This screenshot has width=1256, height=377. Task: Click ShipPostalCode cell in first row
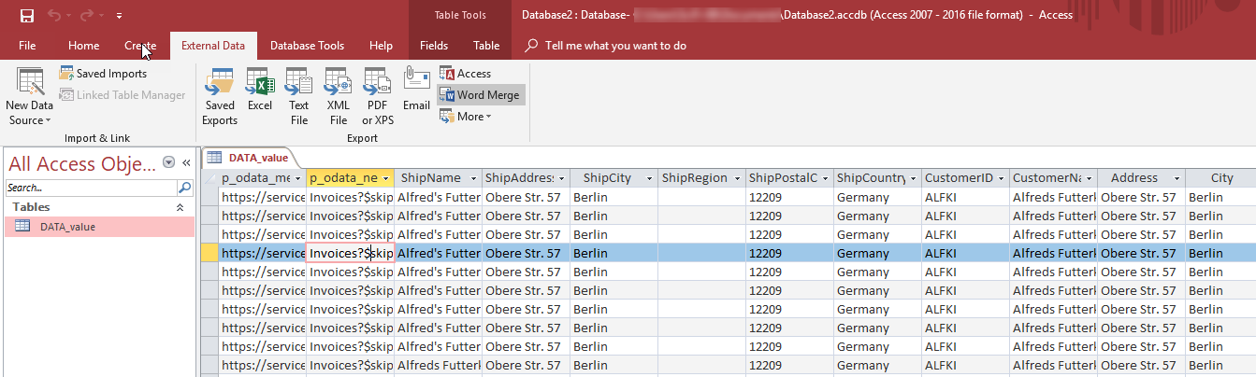(x=789, y=197)
